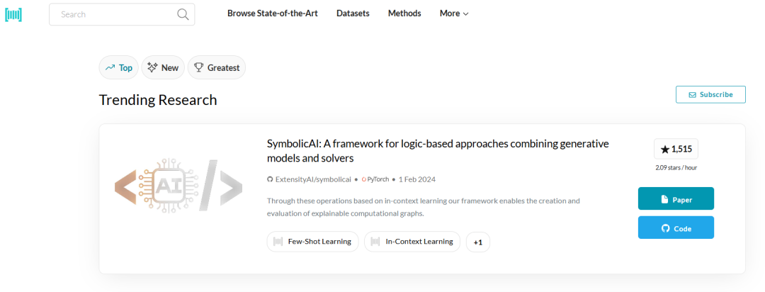The image size is (765, 292).
Task: Select the Top trending filter
Action: 118,67
